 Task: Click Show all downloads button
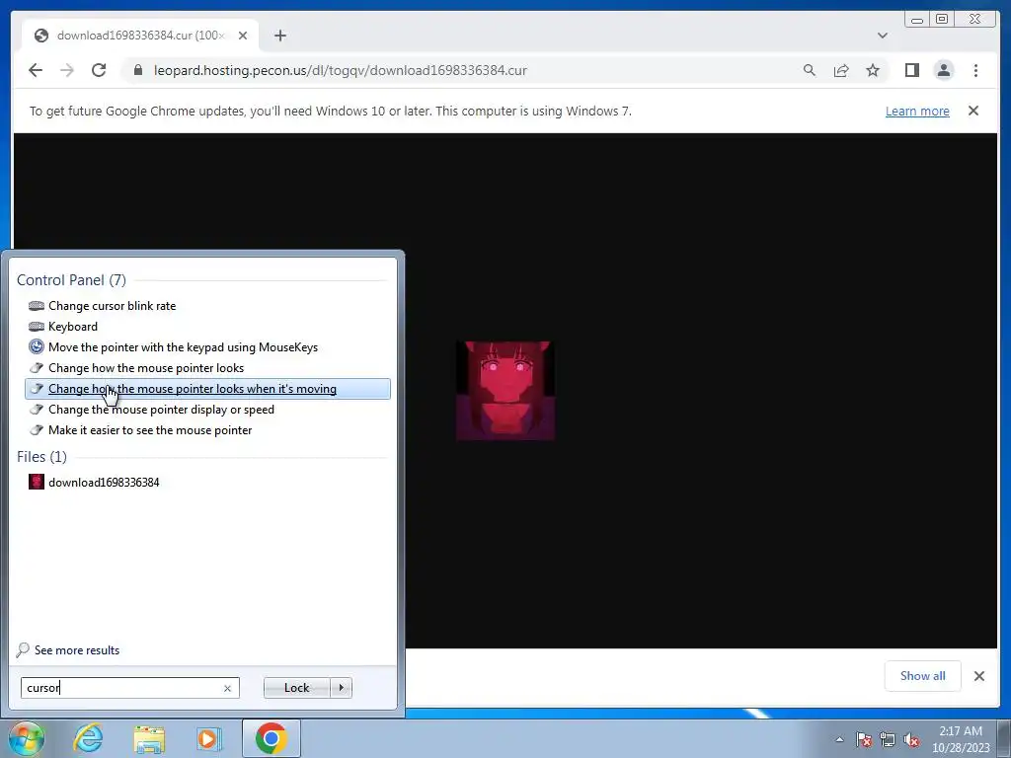(x=923, y=675)
